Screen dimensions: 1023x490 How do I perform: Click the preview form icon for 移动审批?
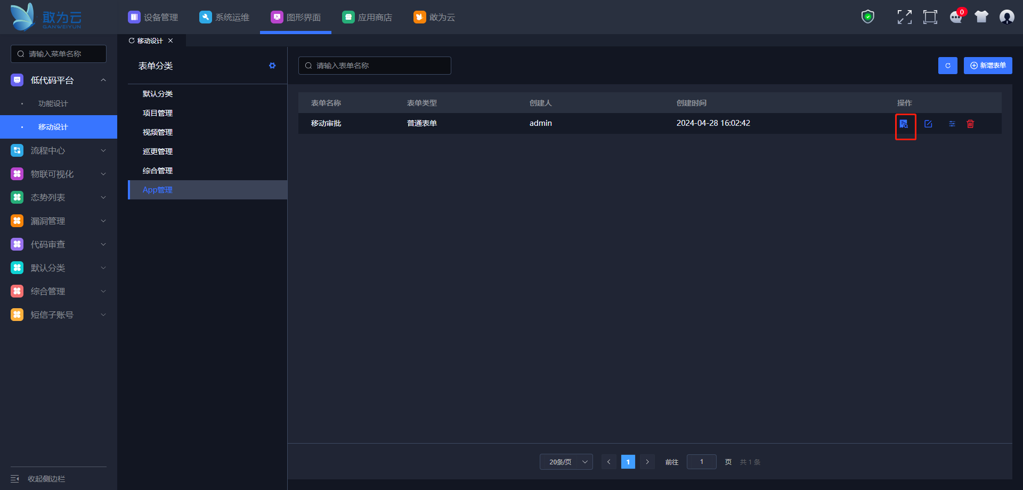tap(904, 124)
